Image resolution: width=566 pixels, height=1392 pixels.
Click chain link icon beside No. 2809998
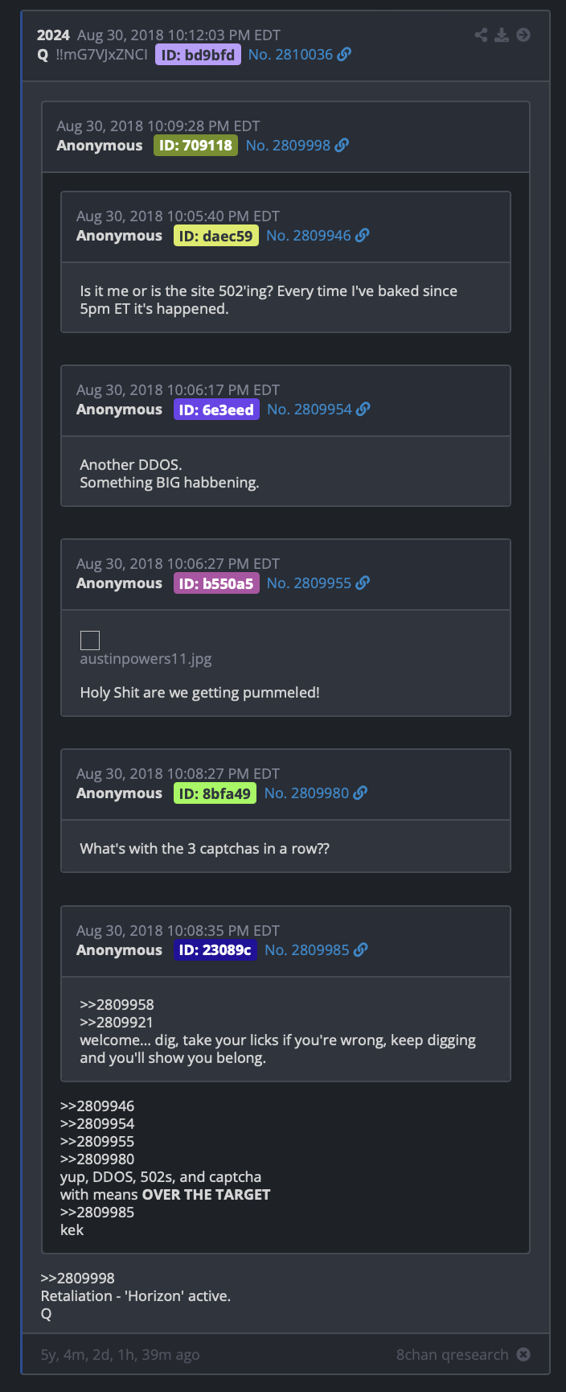pos(342,145)
